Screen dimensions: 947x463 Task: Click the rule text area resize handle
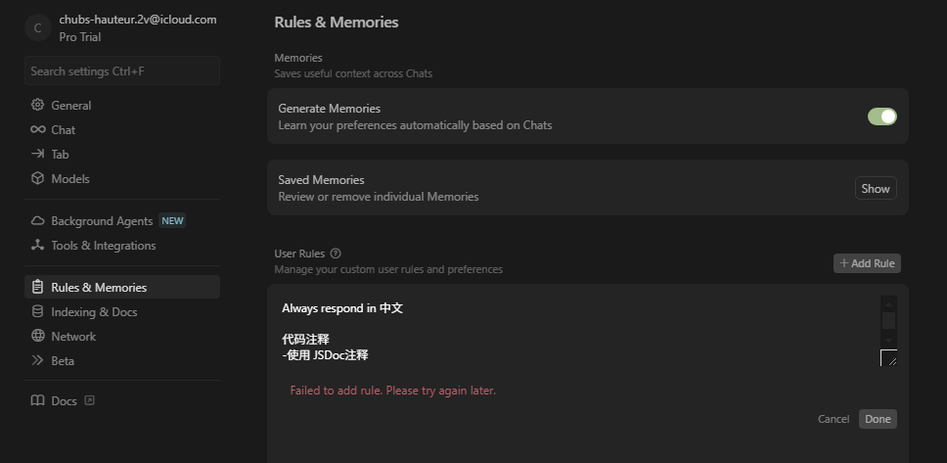pos(889,358)
